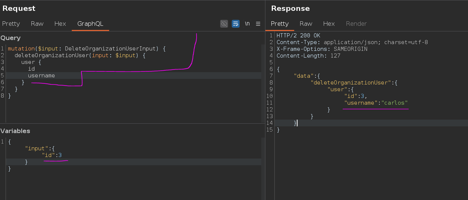Click the "id":3, line in the response
468x200 pixels.
pyautogui.click(x=356, y=96)
